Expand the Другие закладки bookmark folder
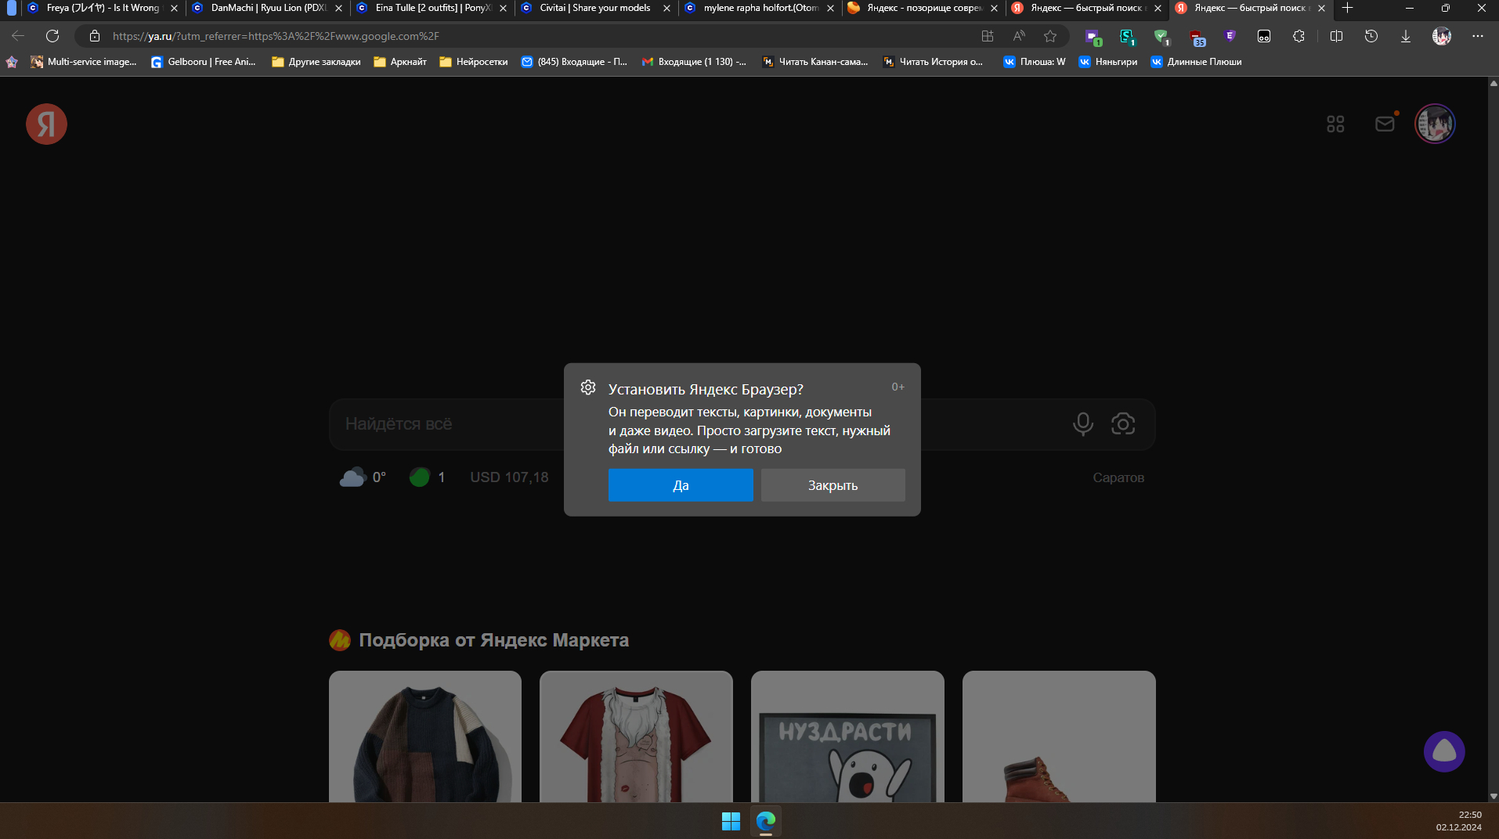The height and width of the screenshot is (839, 1499). click(316, 62)
